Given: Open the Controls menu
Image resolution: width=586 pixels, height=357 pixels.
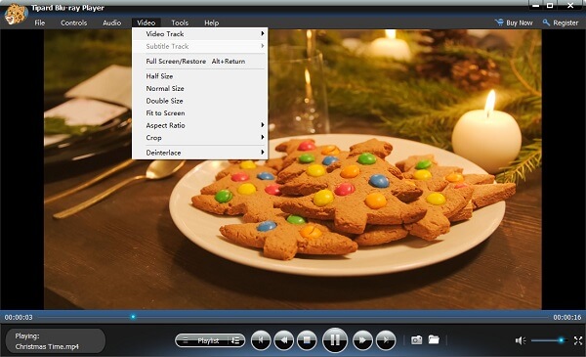Looking at the screenshot, I should pyautogui.click(x=73, y=22).
